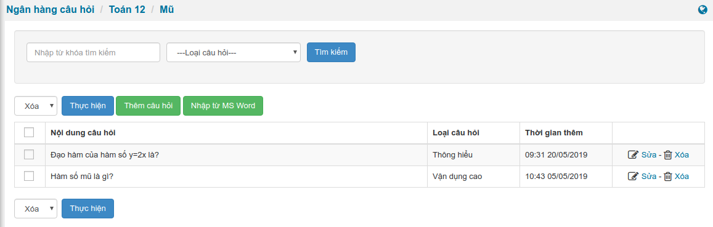Click the '09:31 20/05/2019' timestamp

[x=556, y=155]
